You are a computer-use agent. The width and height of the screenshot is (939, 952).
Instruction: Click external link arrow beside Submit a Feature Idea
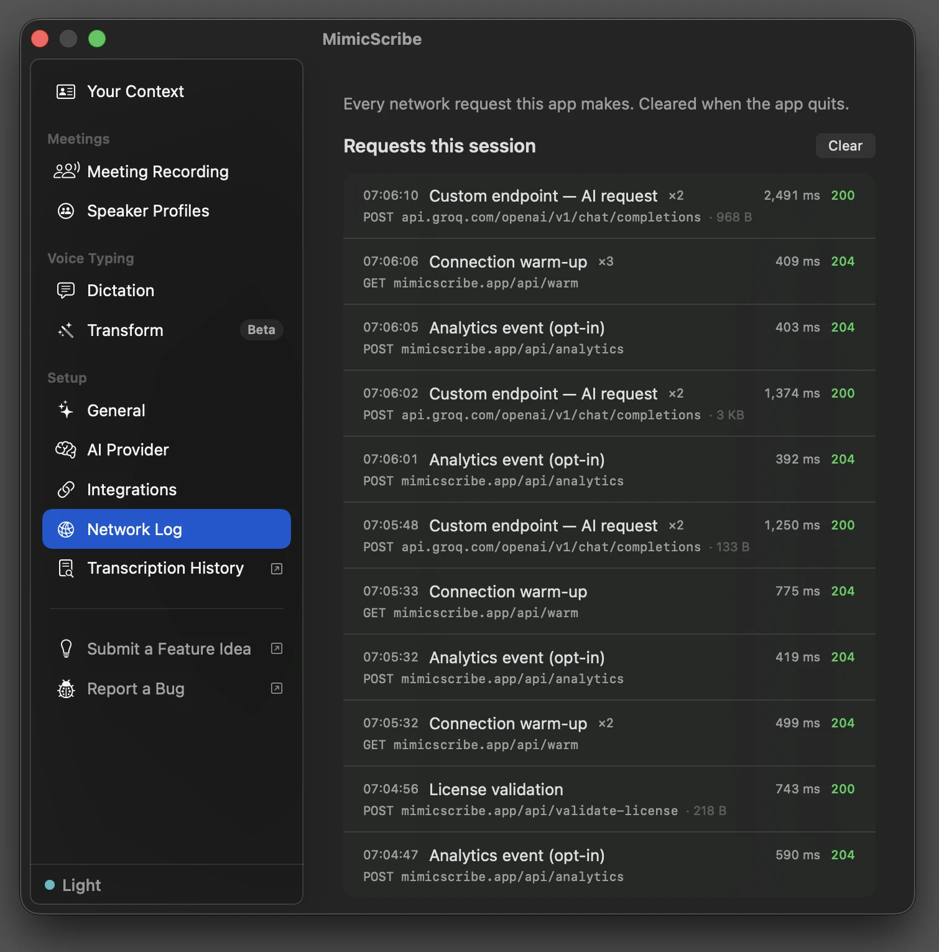277,648
